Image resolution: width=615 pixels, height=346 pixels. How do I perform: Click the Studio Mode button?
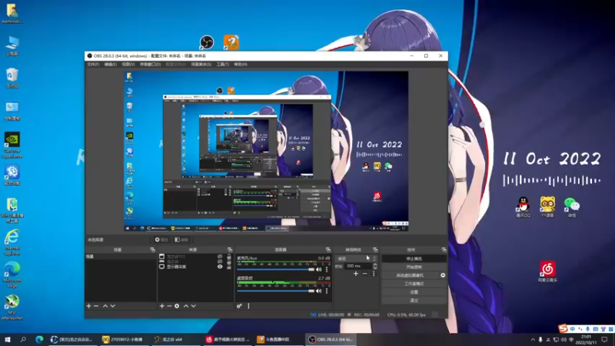click(x=414, y=284)
